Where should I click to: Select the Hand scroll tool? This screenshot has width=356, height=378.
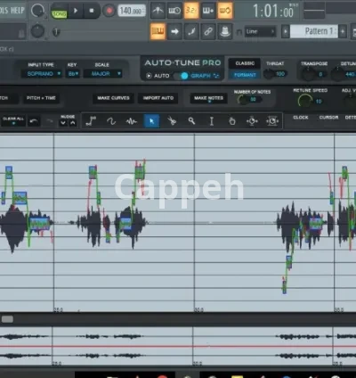(232, 121)
